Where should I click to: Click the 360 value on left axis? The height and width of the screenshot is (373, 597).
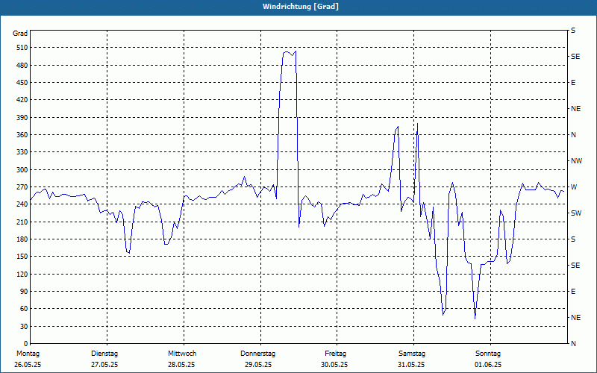[x=22, y=135]
